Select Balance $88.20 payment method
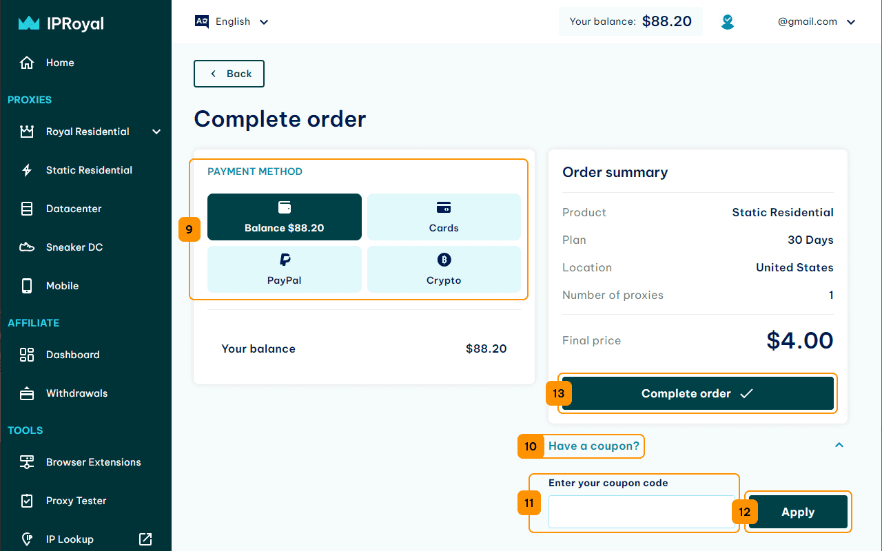The image size is (882, 551). [285, 217]
